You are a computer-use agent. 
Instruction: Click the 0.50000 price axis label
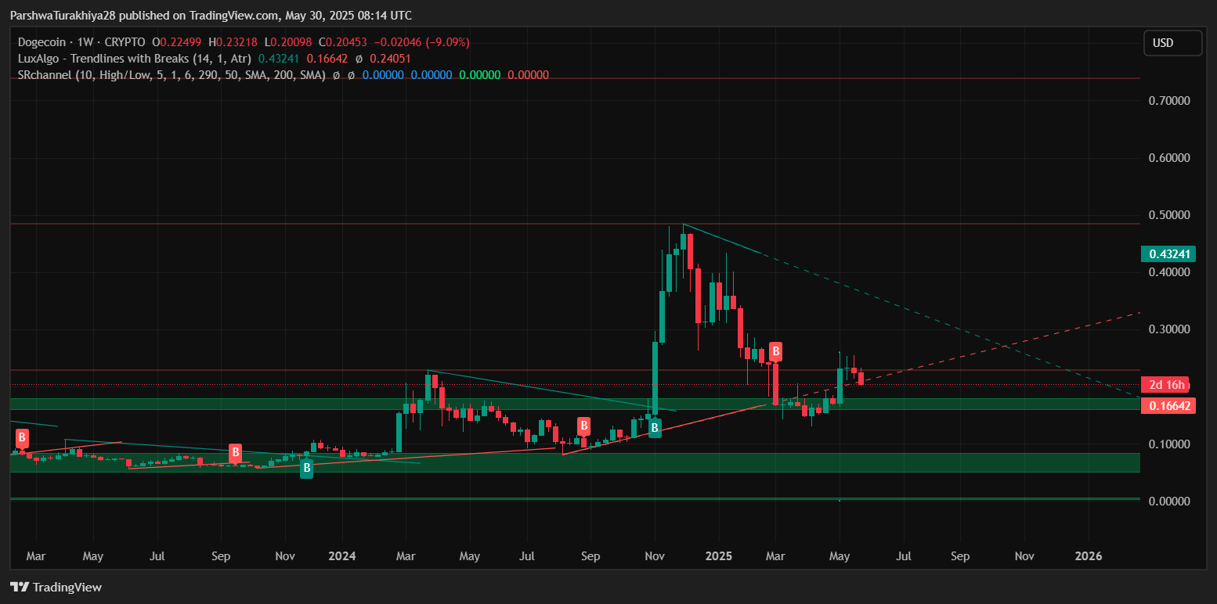(x=1168, y=215)
